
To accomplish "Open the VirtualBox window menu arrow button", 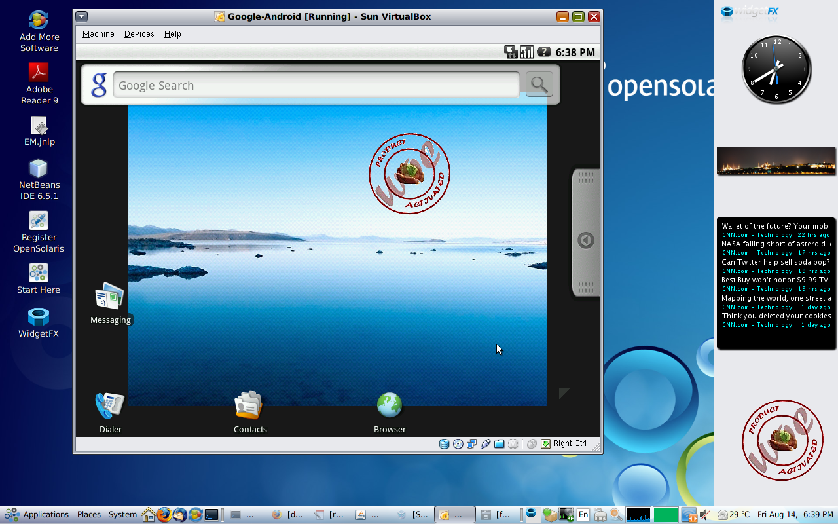I will pyautogui.click(x=81, y=17).
